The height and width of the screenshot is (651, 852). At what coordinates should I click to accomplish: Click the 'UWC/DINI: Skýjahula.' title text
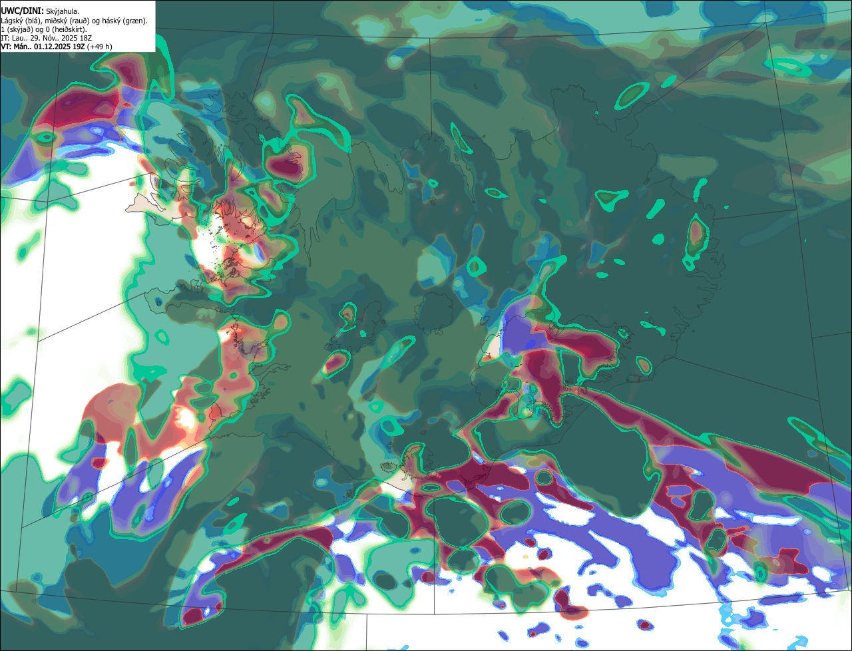coord(40,11)
